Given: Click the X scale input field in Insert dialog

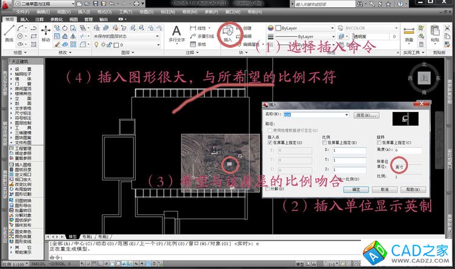Looking at the screenshot, I should click(349, 150).
